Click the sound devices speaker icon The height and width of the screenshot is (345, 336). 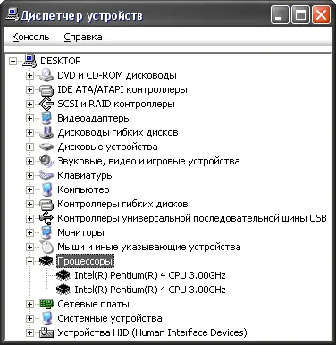tap(46, 161)
